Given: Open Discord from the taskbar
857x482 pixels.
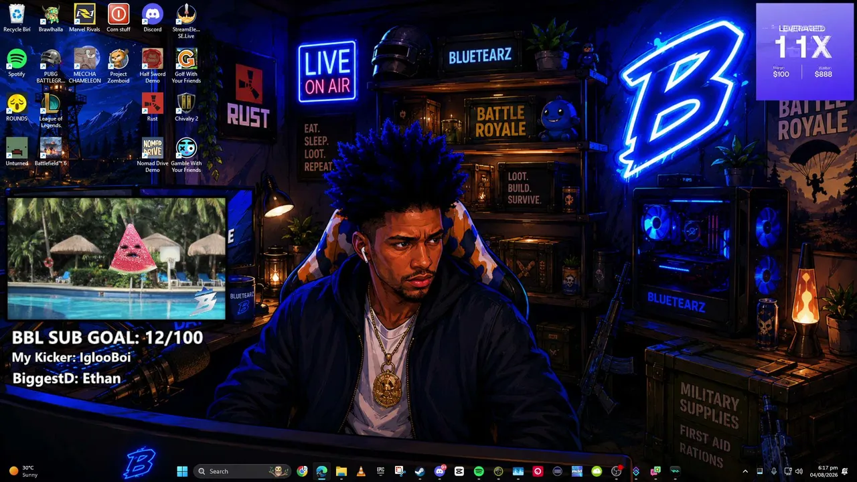Looking at the screenshot, I should [440, 471].
